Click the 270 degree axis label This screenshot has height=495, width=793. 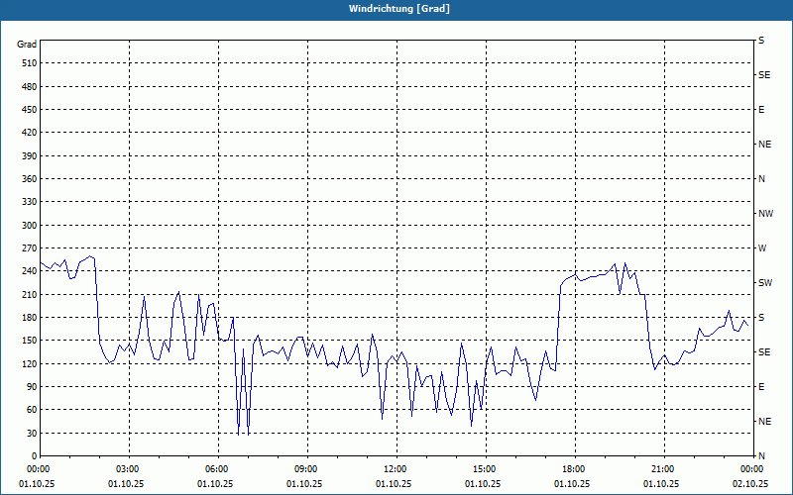tap(30, 248)
